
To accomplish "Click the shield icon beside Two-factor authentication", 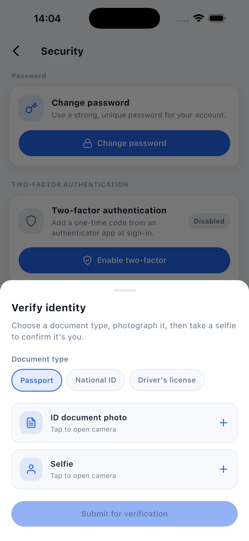I will (31, 221).
